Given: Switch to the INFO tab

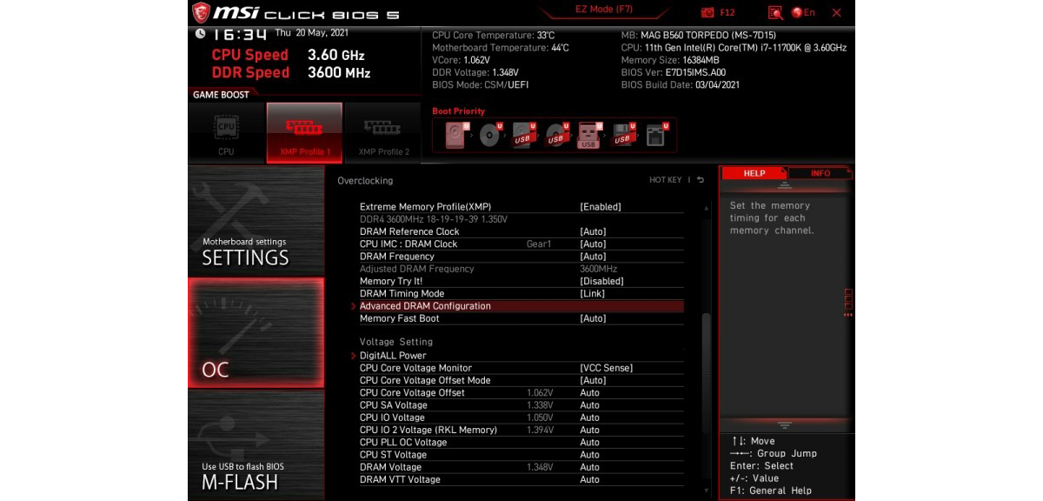Looking at the screenshot, I should tap(820, 173).
